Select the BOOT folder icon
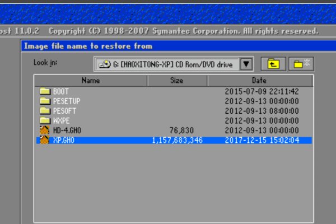This screenshot has height=224, width=336. coord(45,91)
